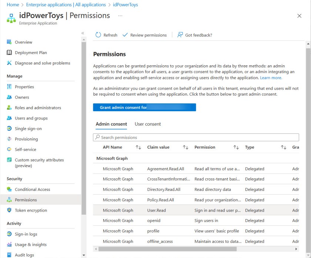The width and height of the screenshot is (311, 258).
Task: Click the Refresh circular arrow icon
Action: pos(98,35)
